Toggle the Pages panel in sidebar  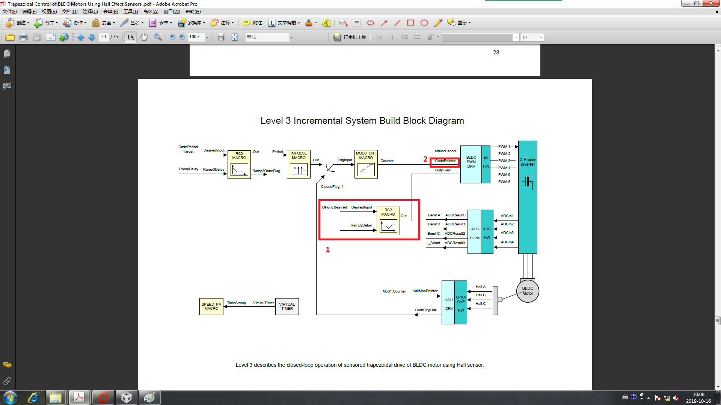click(7, 54)
